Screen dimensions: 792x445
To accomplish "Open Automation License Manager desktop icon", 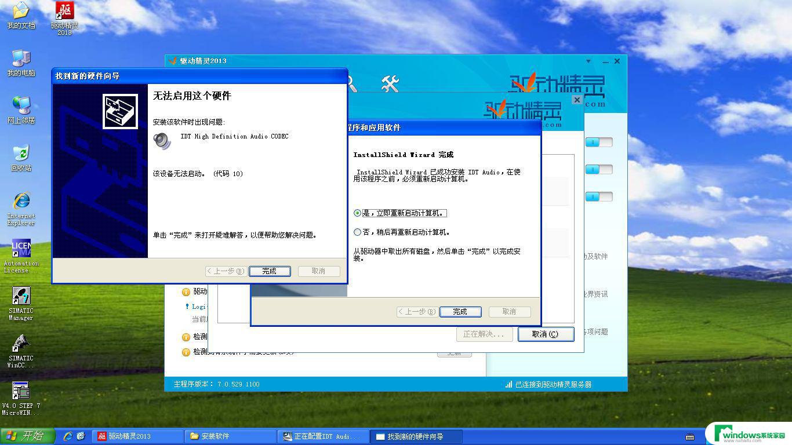I will click(21, 256).
